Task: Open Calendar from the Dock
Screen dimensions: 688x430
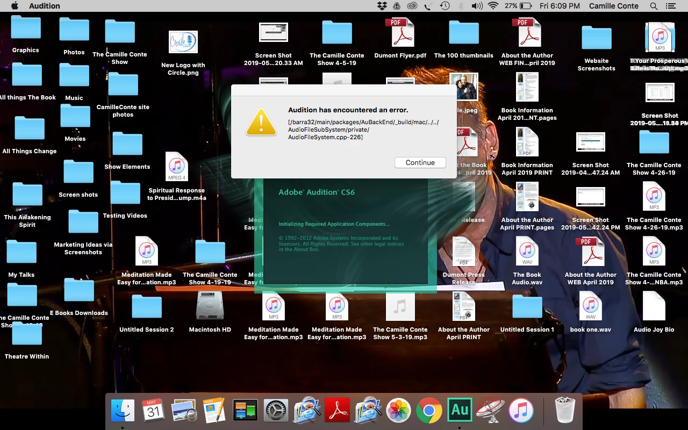Action: (153, 411)
